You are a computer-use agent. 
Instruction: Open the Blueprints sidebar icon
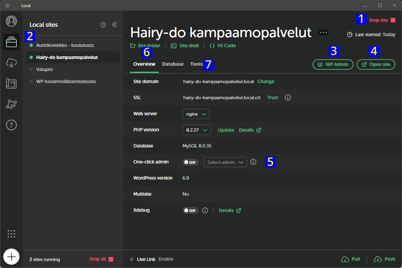[x=11, y=83]
